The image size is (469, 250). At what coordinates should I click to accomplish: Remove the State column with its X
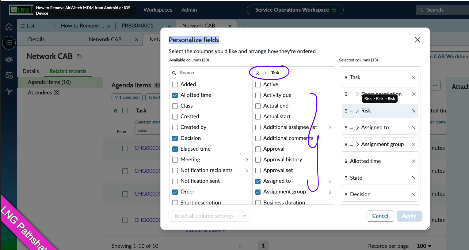pyautogui.click(x=414, y=178)
